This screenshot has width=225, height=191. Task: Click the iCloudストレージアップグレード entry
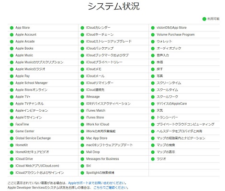click(x=109, y=42)
